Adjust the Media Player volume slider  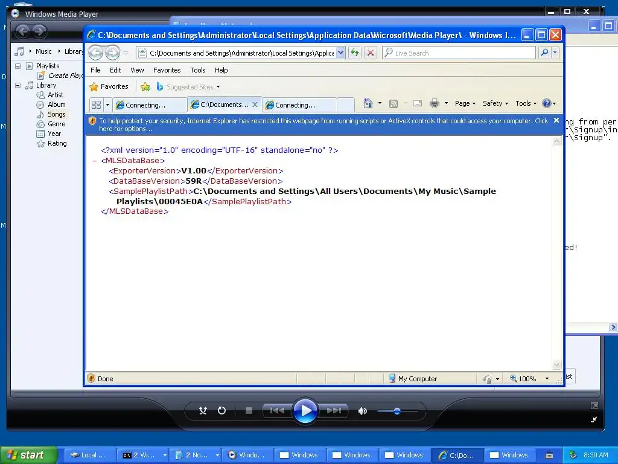tap(397, 411)
